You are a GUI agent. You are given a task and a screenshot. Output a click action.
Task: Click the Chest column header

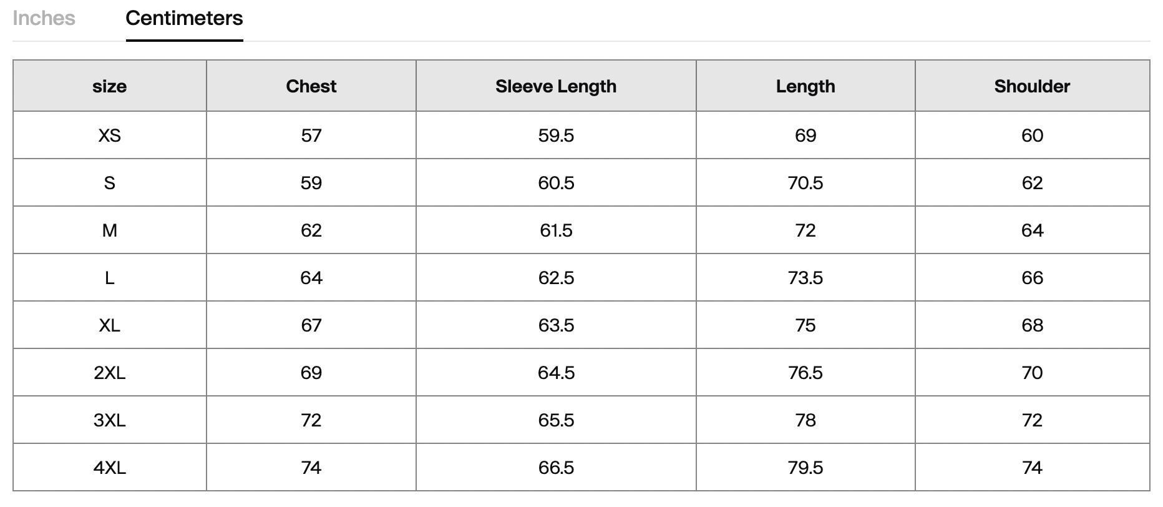[311, 86]
